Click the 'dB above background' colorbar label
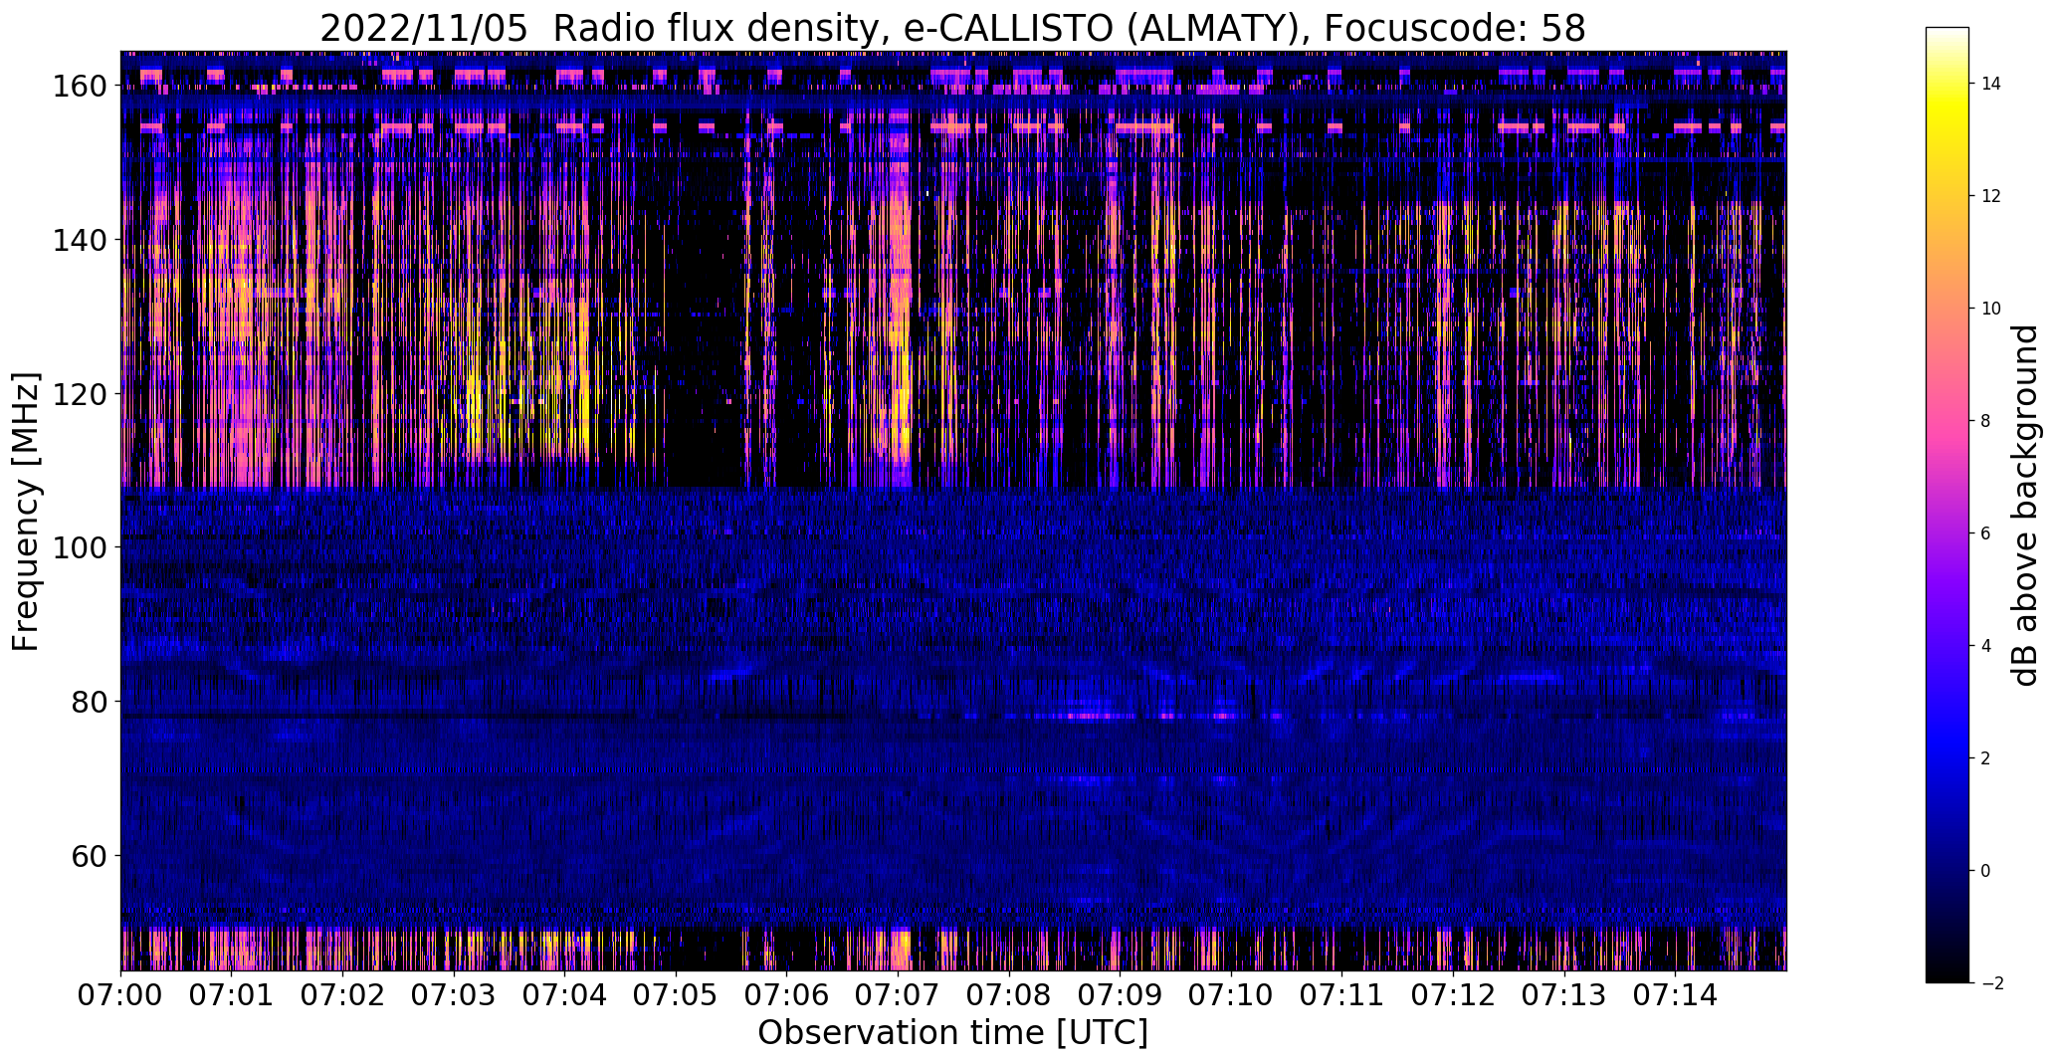 click(x=2024, y=505)
